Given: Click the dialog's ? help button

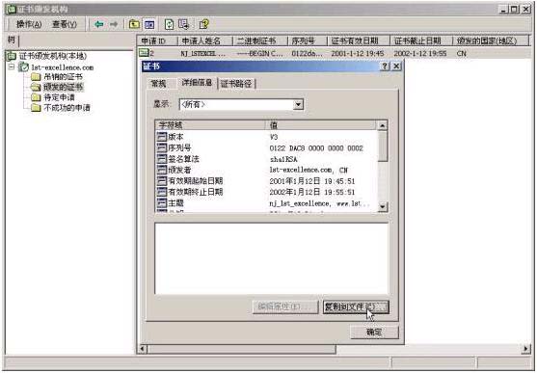Looking at the screenshot, I should tap(385, 67).
